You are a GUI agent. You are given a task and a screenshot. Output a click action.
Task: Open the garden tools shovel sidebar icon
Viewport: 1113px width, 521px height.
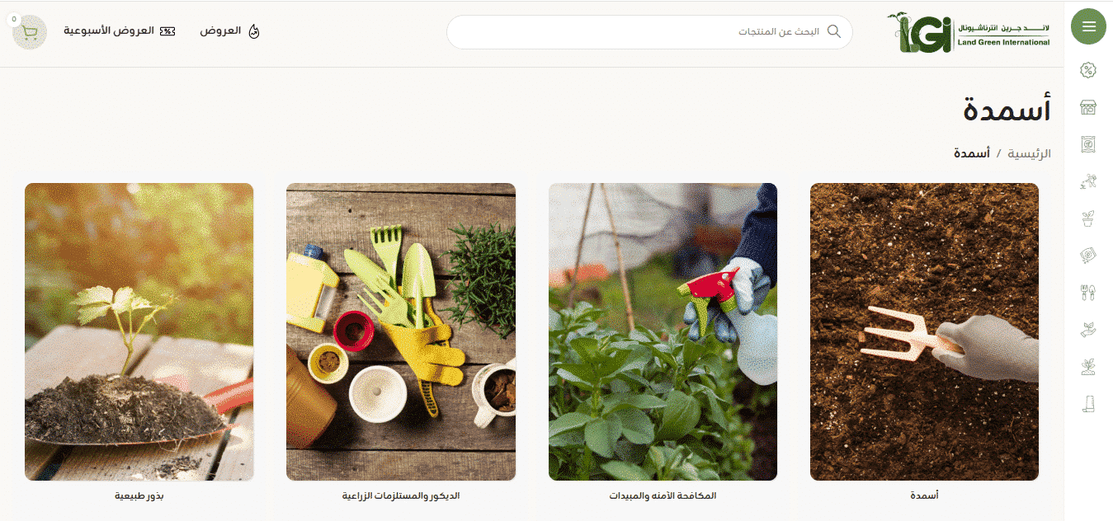[1088, 293]
